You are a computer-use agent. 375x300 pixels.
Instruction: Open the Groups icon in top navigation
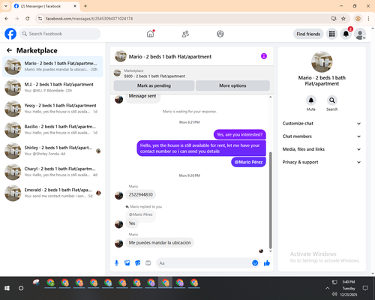click(220, 34)
